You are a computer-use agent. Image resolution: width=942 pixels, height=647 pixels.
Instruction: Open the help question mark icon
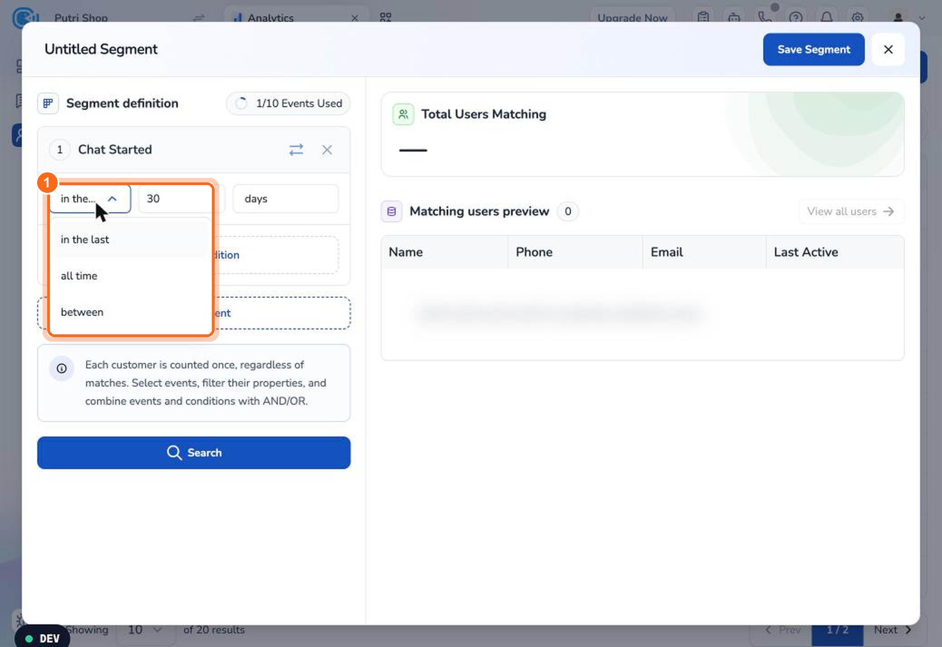point(796,18)
